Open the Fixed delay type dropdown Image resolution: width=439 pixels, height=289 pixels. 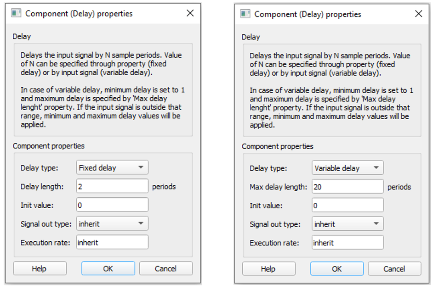(x=112, y=168)
